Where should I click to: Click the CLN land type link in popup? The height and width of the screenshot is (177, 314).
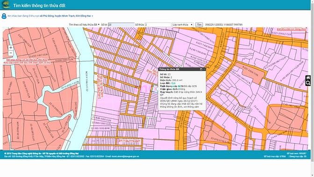pos(173,83)
